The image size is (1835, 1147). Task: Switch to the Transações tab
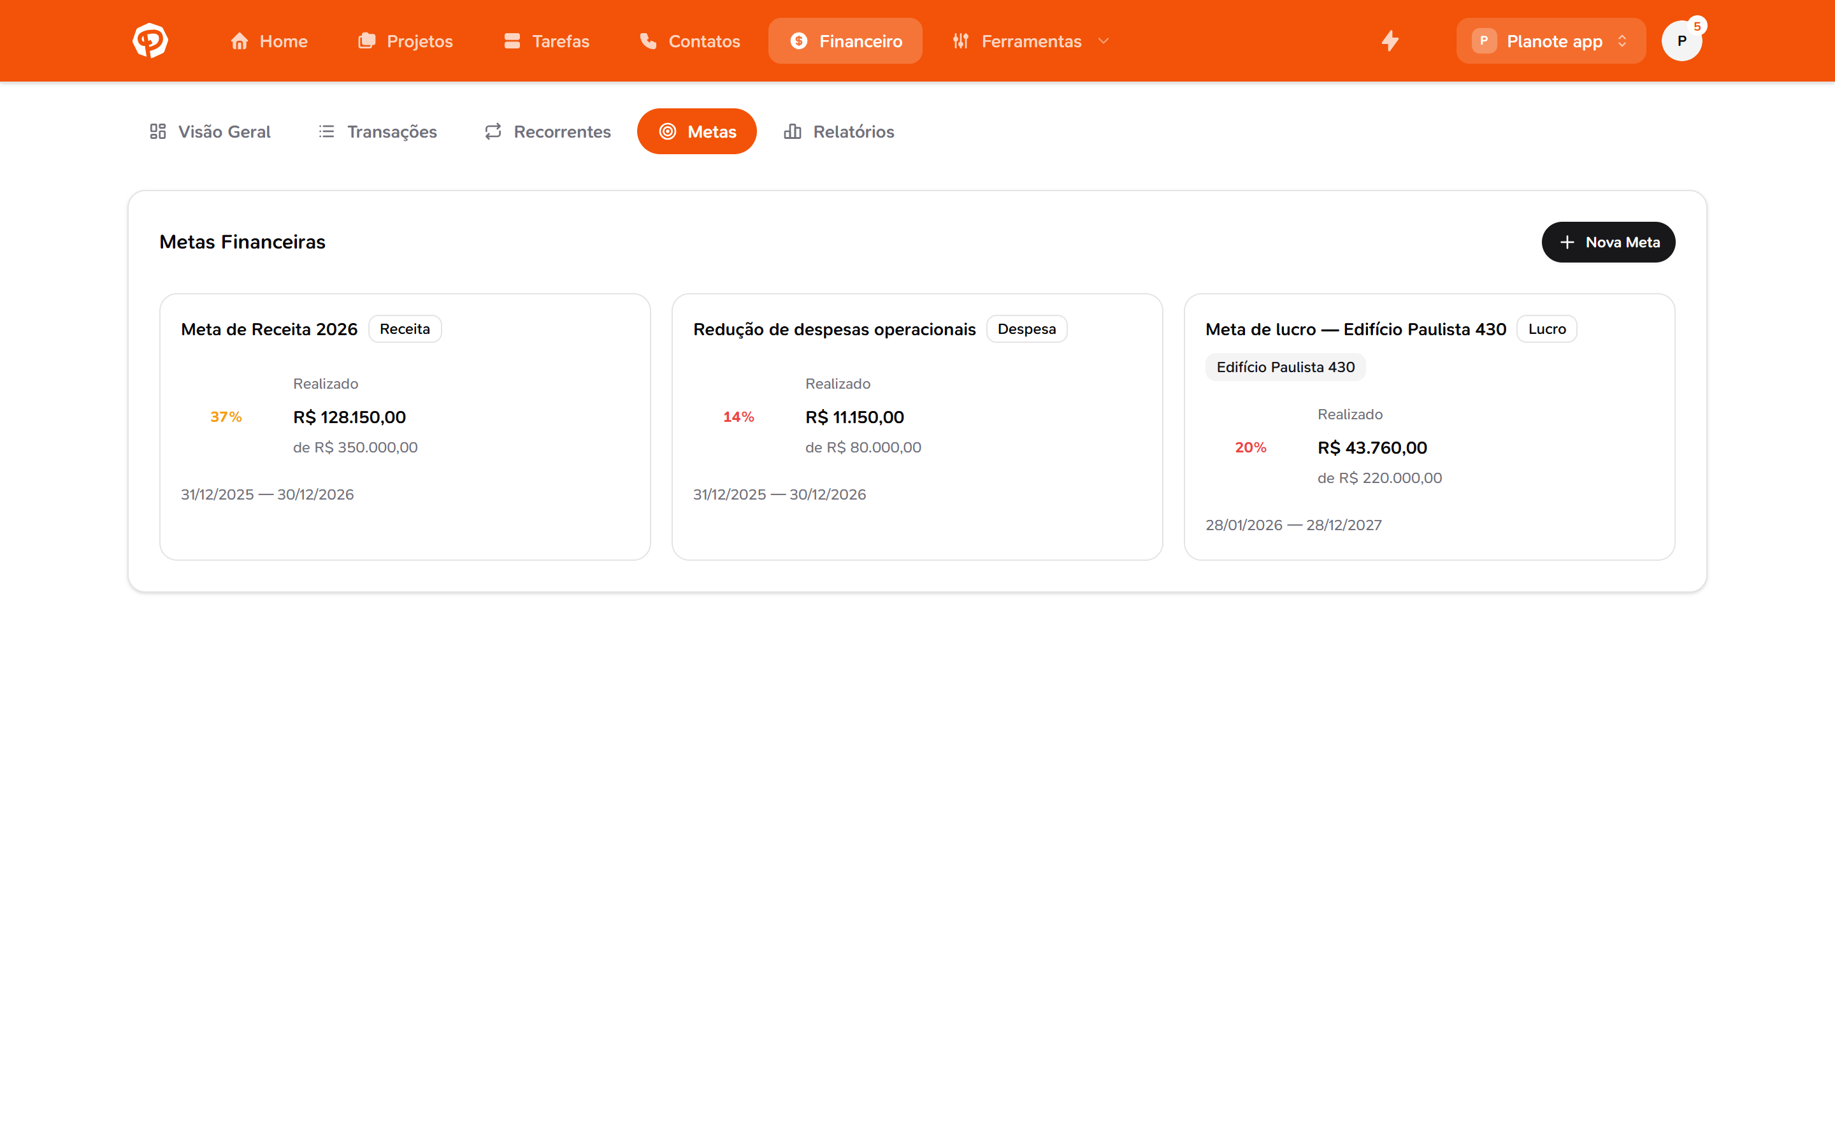378,131
